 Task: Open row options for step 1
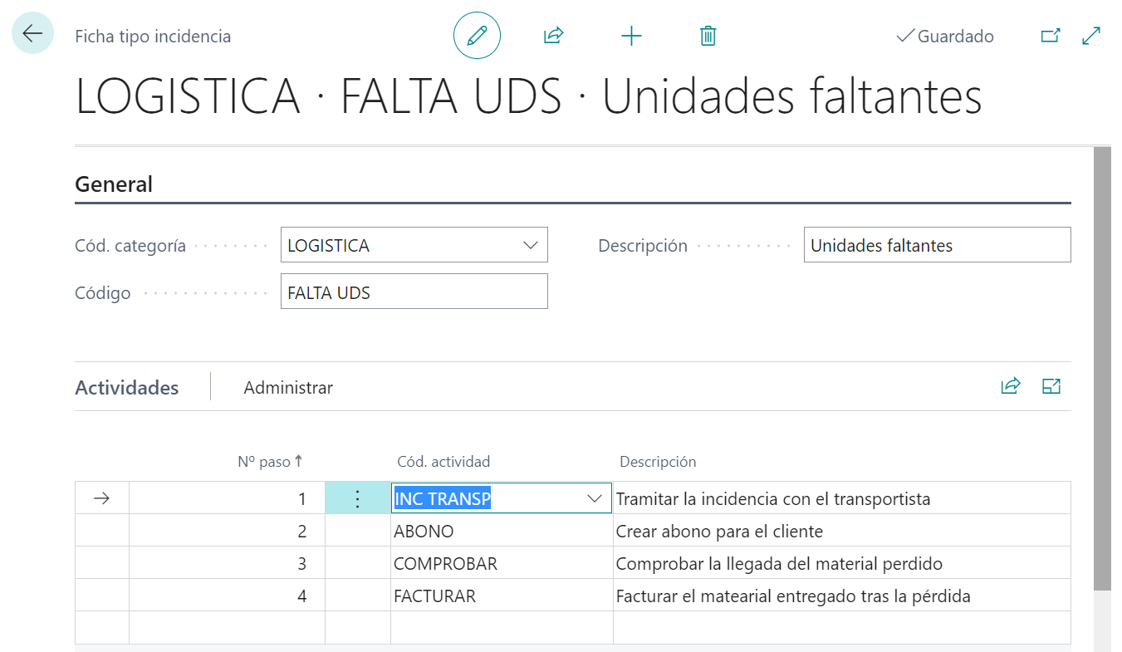pos(357,499)
